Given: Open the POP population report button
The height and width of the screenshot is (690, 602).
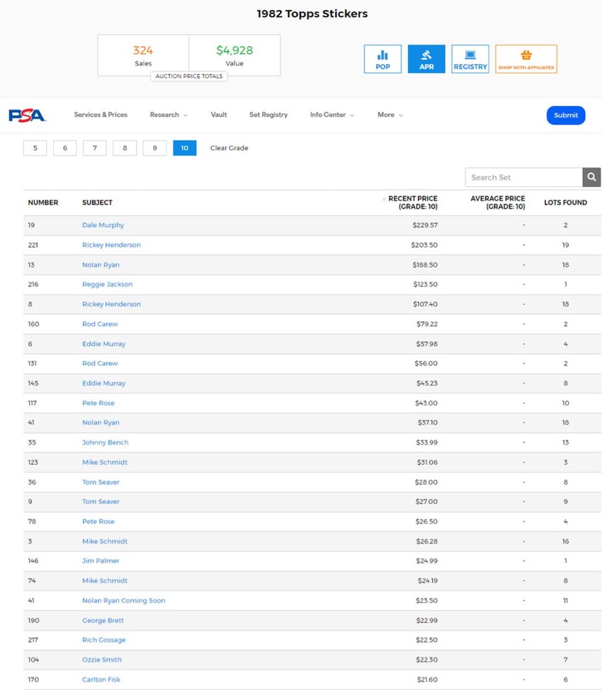Looking at the screenshot, I should pos(382,59).
